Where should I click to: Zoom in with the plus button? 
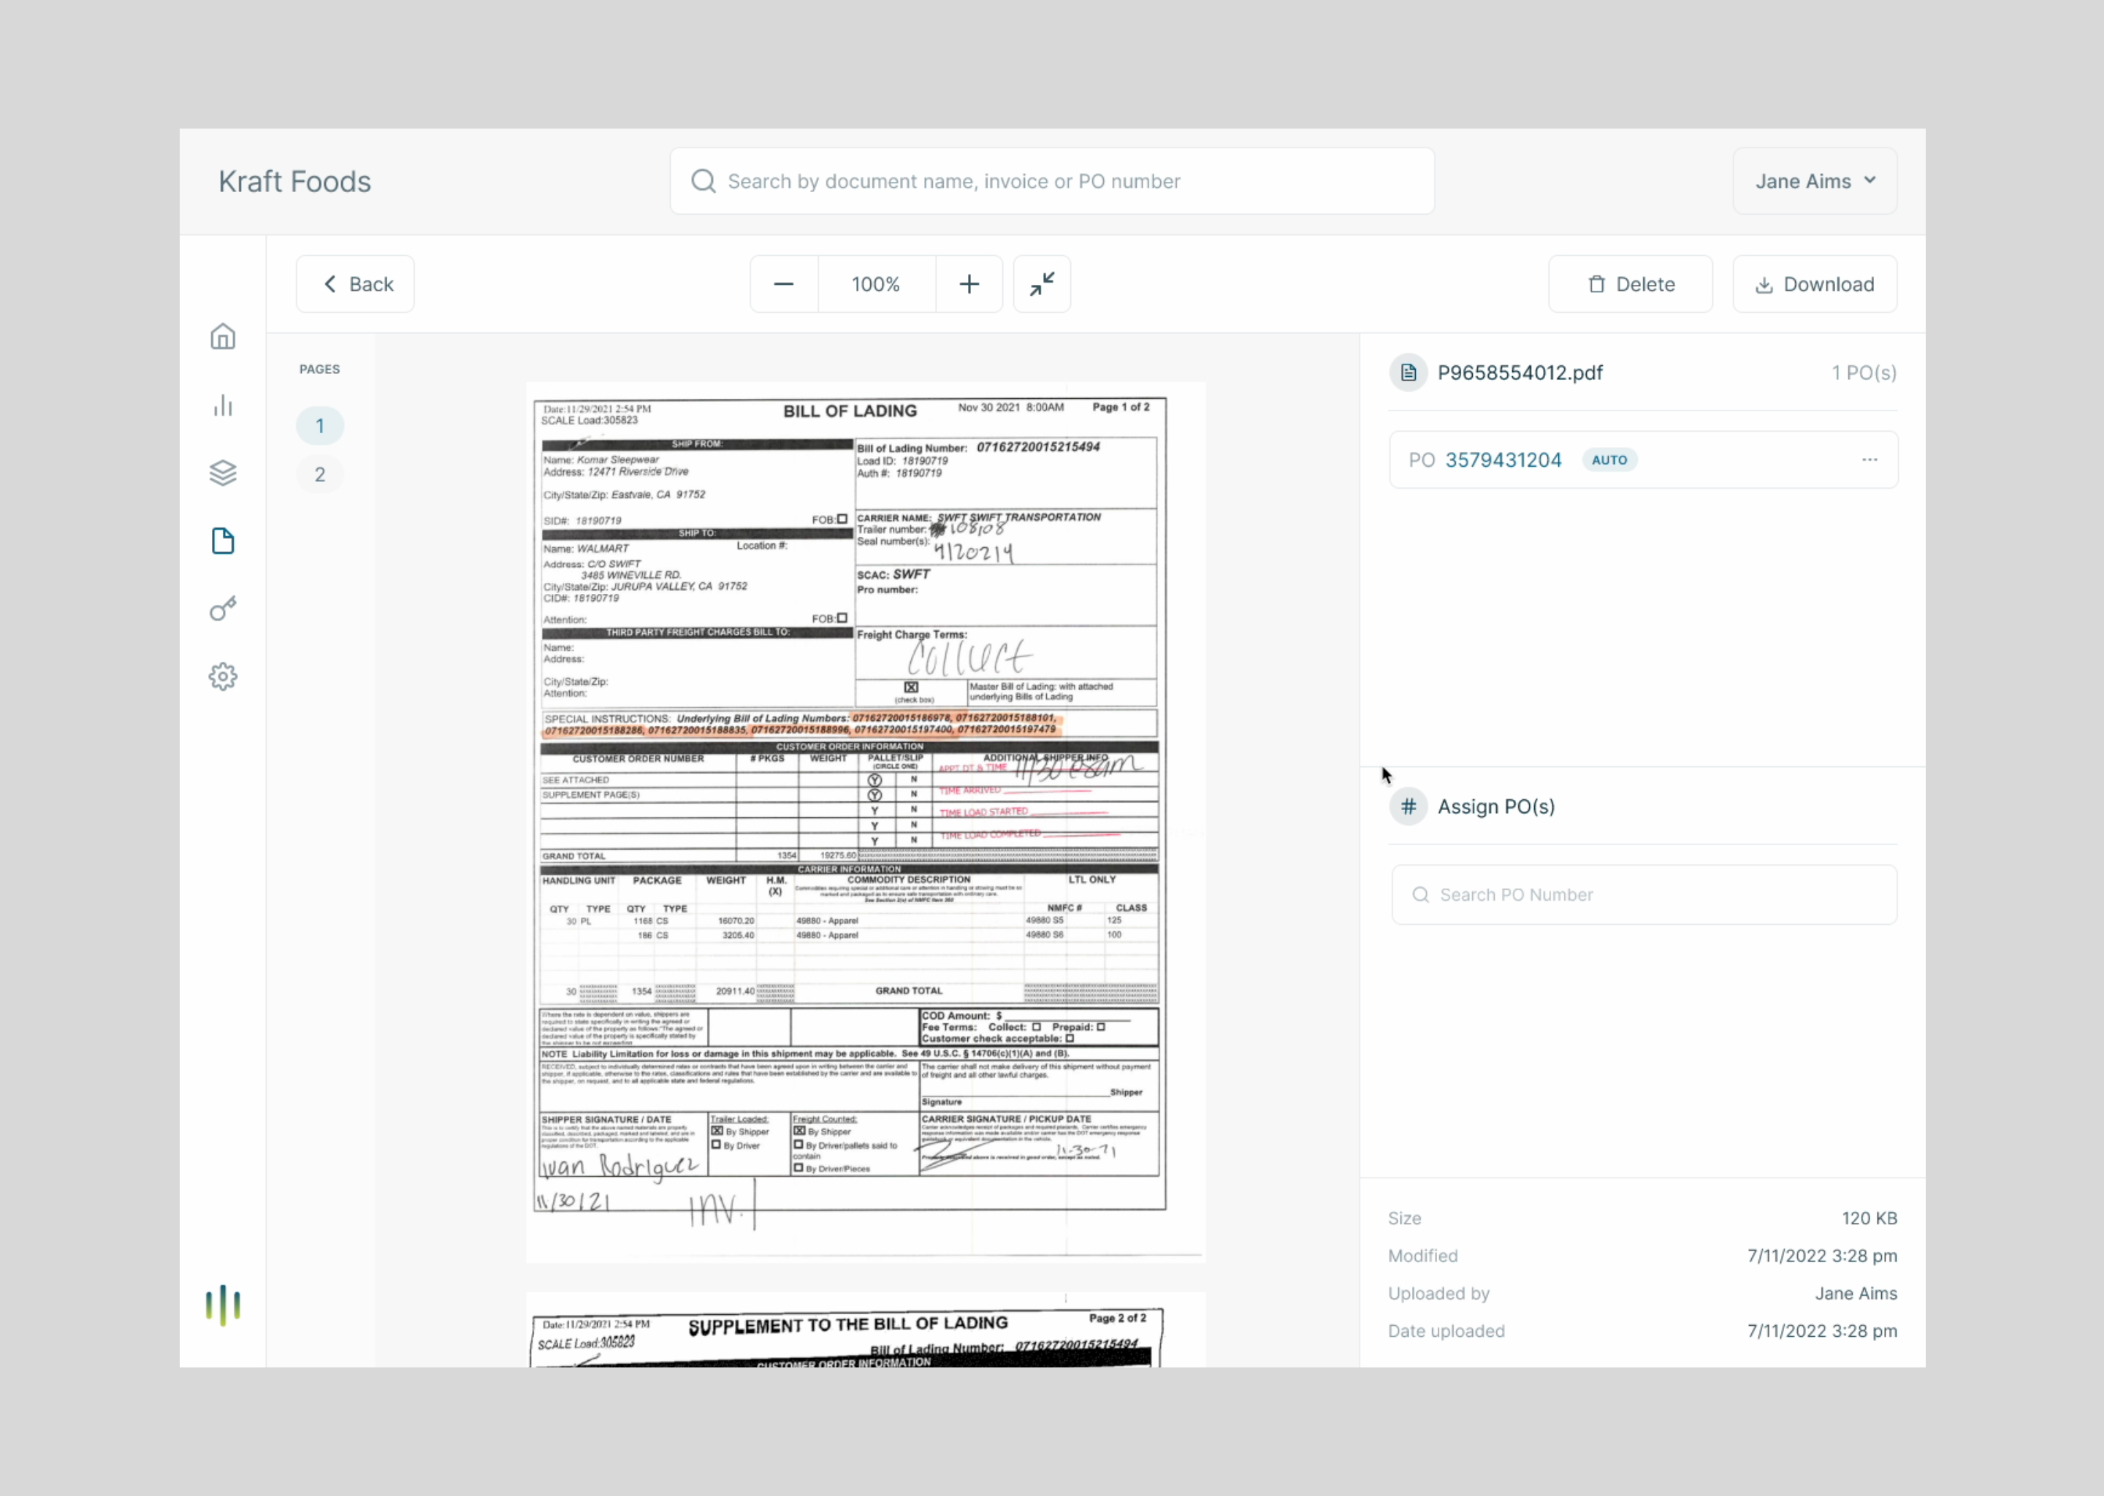tap(968, 285)
